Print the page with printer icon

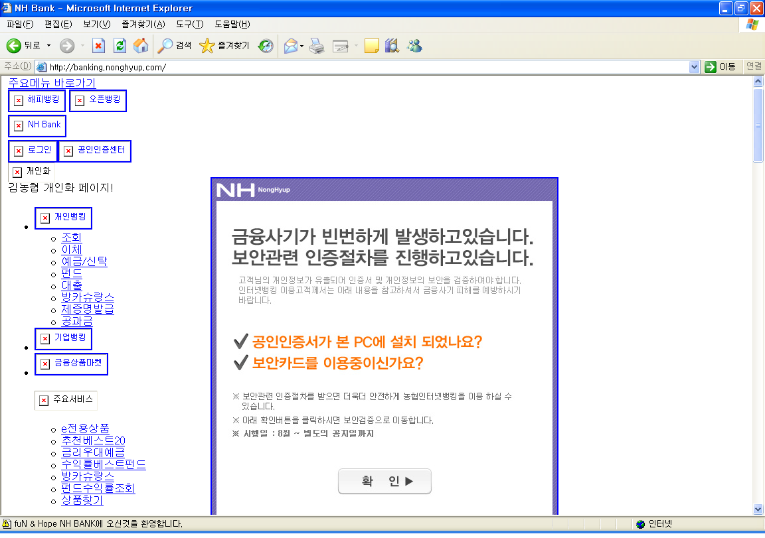coord(317,46)
